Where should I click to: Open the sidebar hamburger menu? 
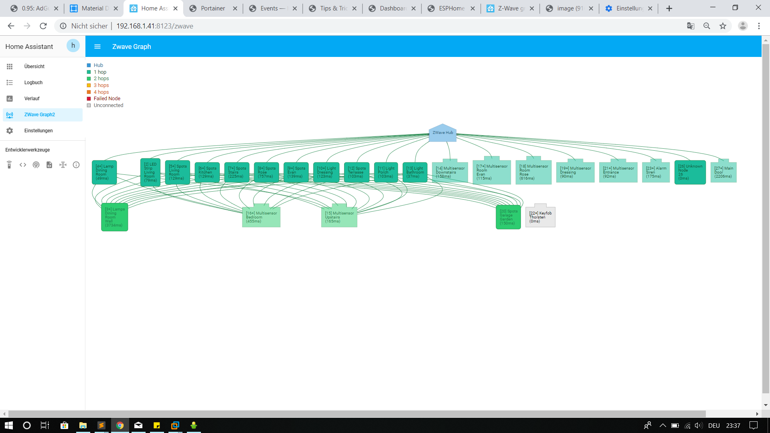pos(97,47)
